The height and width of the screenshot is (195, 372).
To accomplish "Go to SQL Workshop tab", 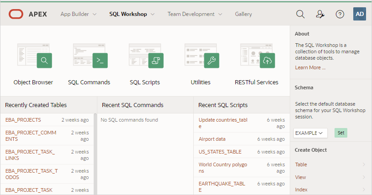I will click(128, 14).
